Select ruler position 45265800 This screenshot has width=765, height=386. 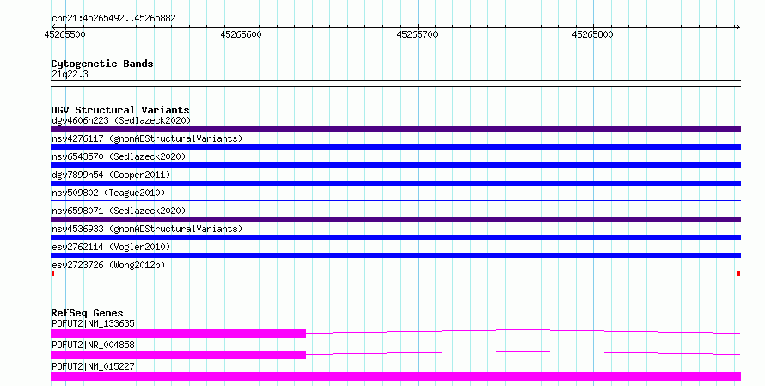coord(593,34)
